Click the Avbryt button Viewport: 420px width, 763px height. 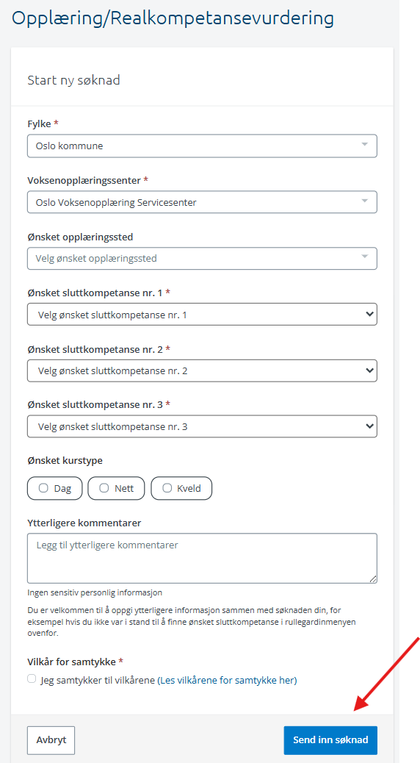click(51, 740)
